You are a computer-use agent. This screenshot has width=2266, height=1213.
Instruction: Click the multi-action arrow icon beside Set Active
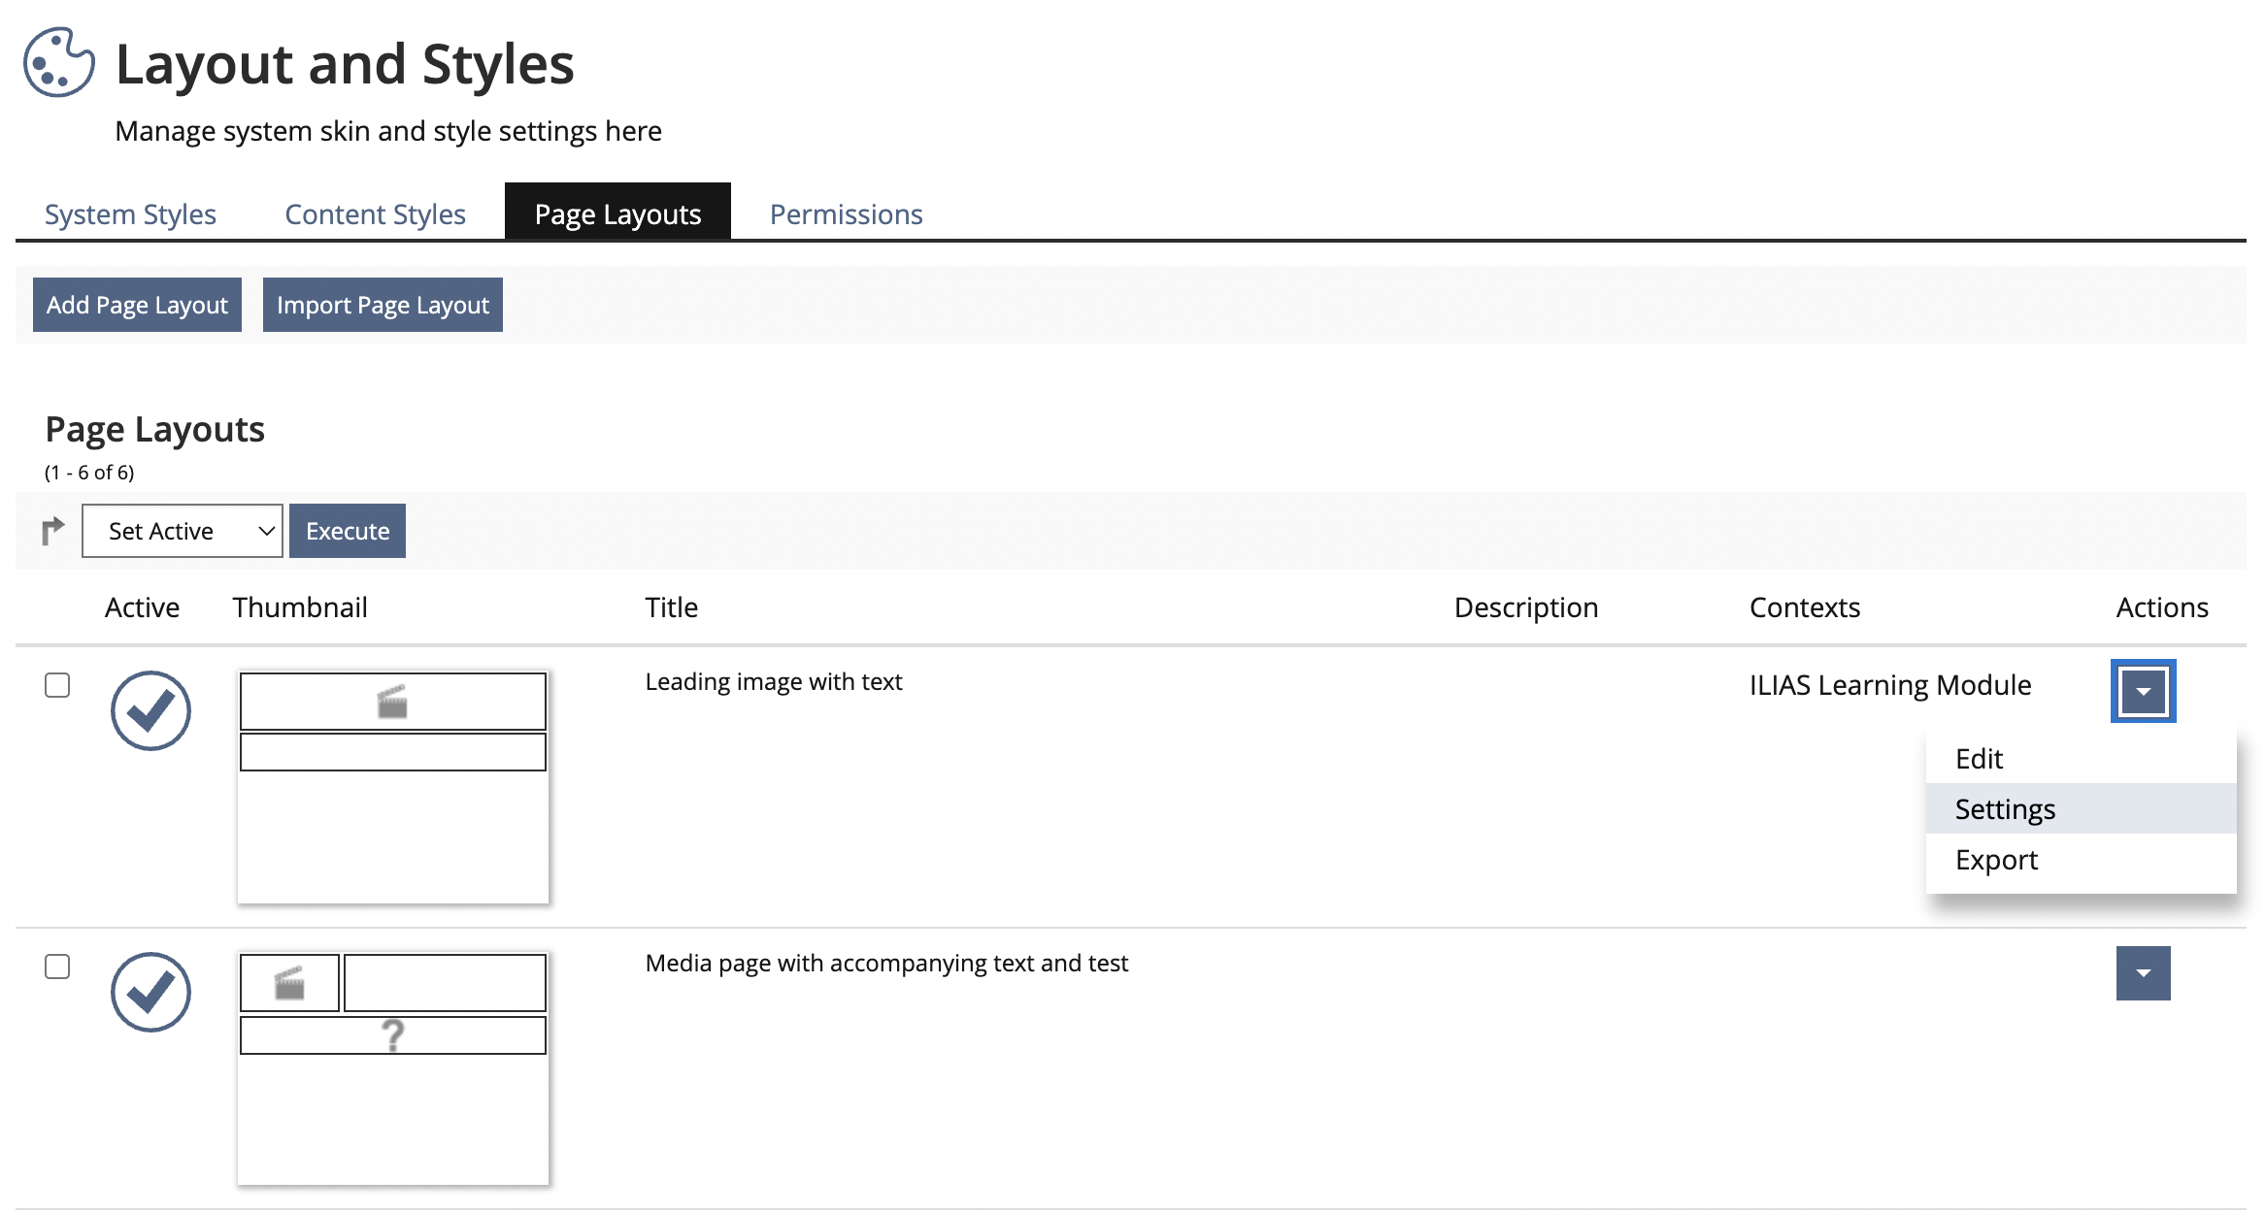click(x=52, y=530)
